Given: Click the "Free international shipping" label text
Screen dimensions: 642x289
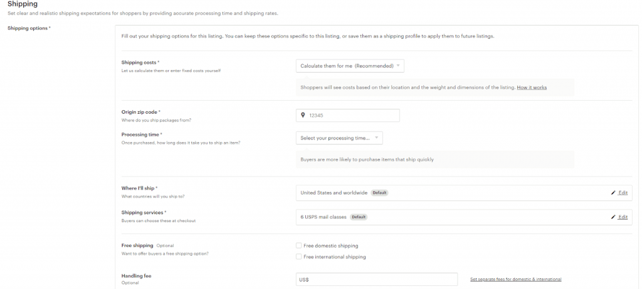Looking at the screenshot, I should pyautogui.click(x=334, y=256).
